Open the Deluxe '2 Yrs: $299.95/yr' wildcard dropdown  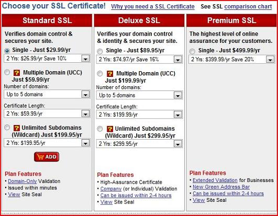click(139, 144)
